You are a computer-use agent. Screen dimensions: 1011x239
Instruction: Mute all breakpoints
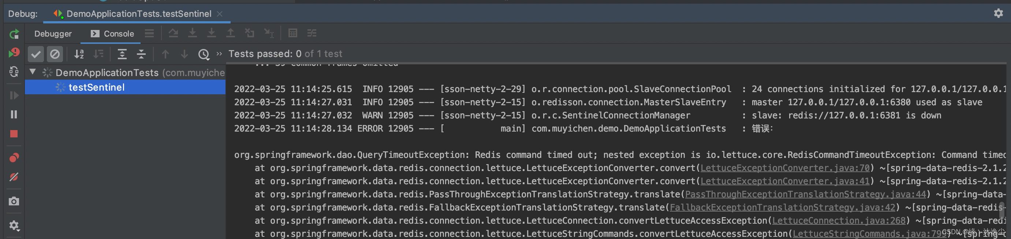click(x=14, y=177)
